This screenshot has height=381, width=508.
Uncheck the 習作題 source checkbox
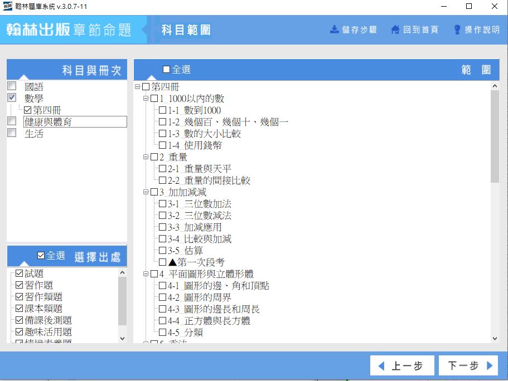coord(19,285)
